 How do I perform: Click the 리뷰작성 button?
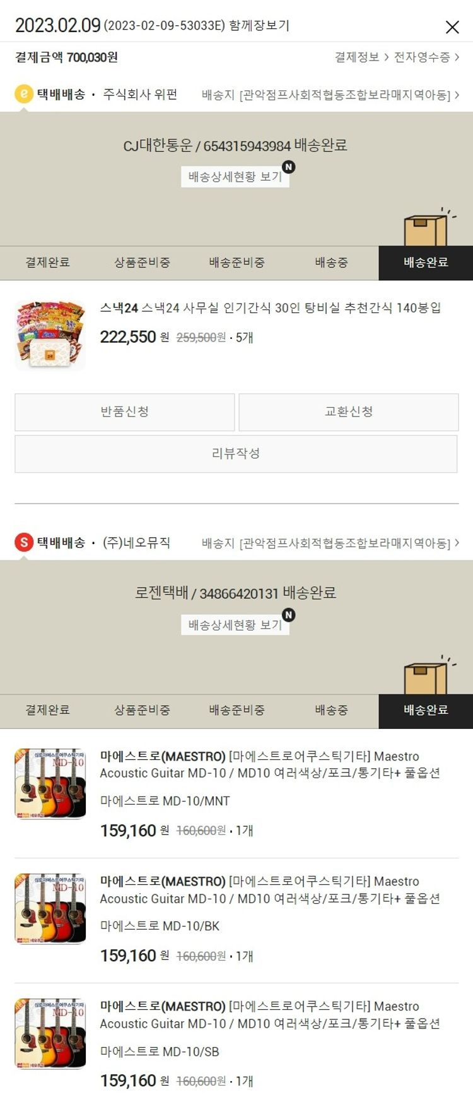click(x=236, y=454)
